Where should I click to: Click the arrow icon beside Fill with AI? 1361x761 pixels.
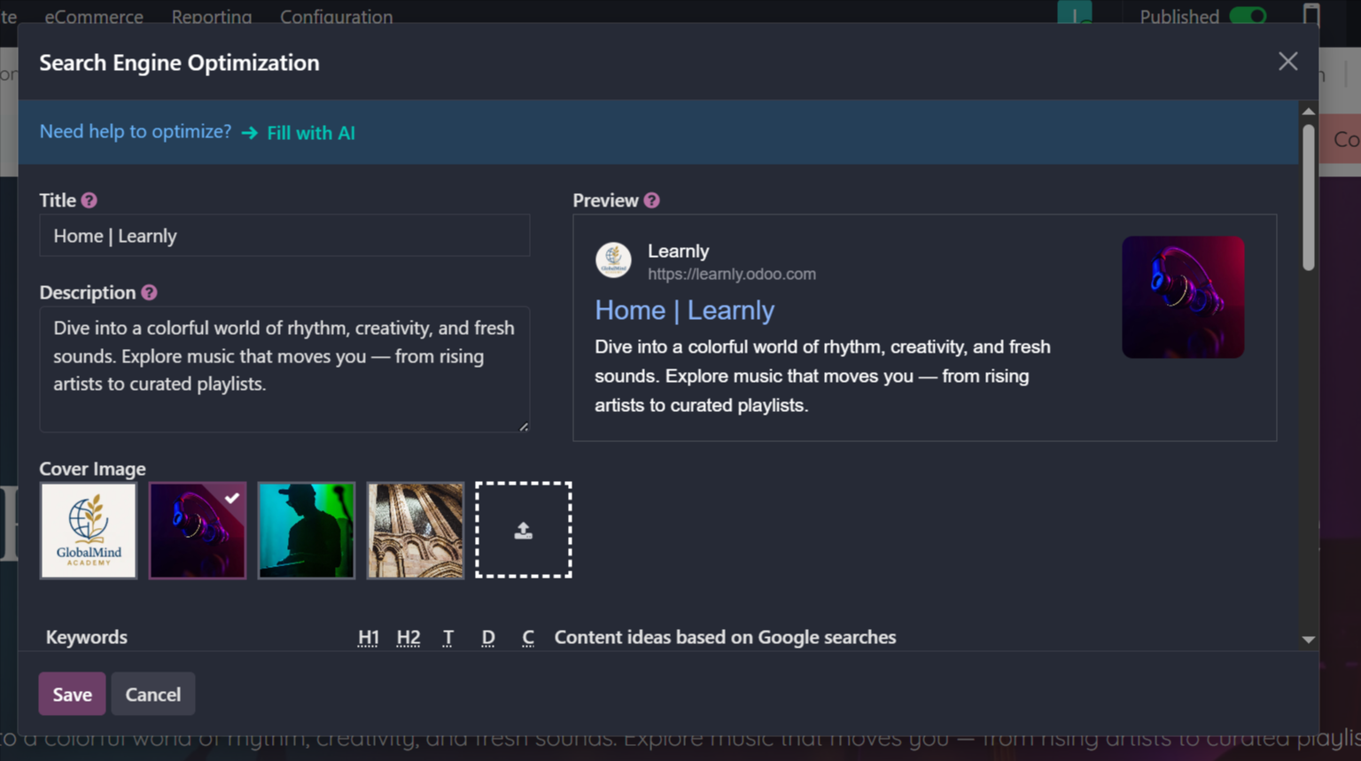(250, 133)
